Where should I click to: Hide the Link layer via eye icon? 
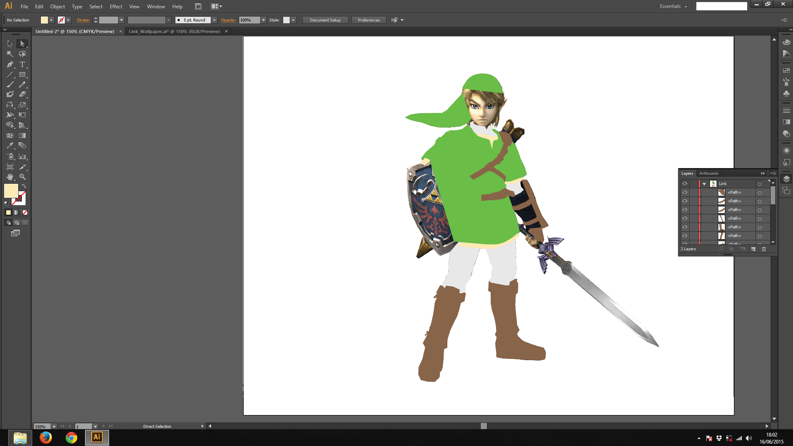point(685,184)
